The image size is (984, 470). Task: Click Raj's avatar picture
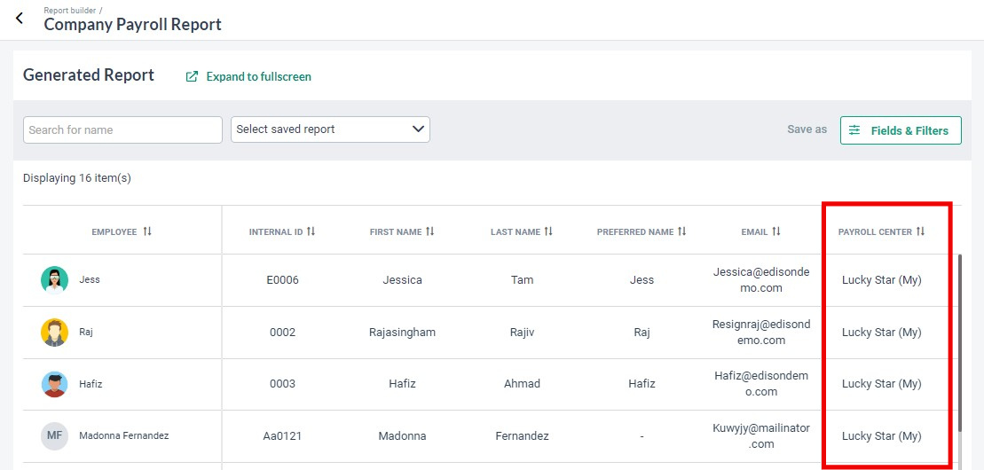pyautogui.click(x=55, y=332)
